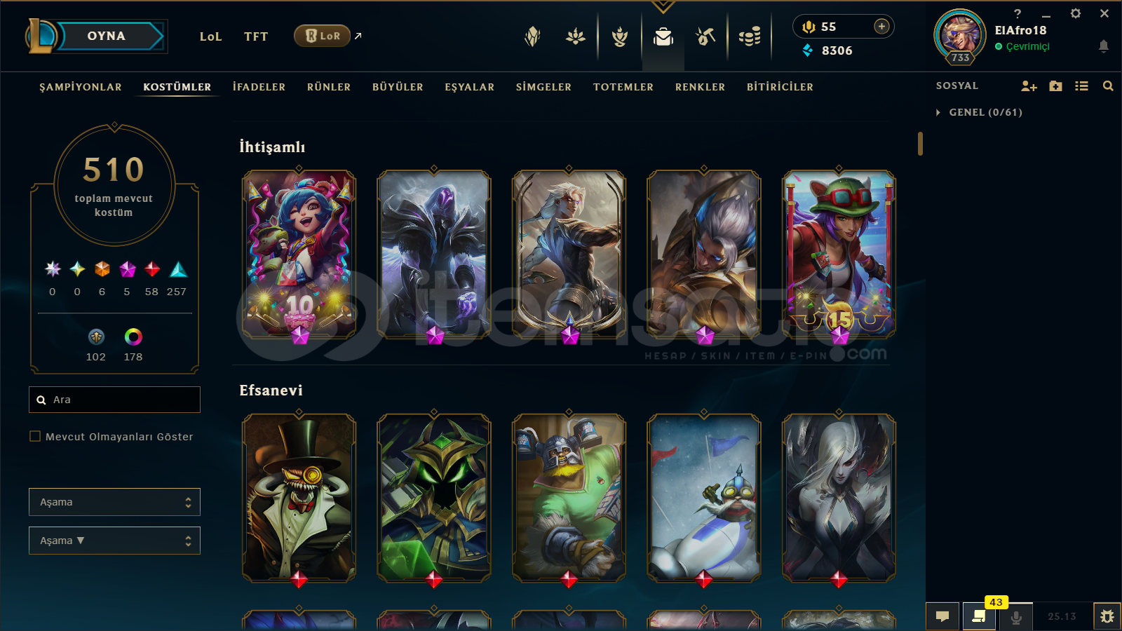Open the TFT game mode link
The width and height of the screenshot is (1122, 631).
[256, 36]
